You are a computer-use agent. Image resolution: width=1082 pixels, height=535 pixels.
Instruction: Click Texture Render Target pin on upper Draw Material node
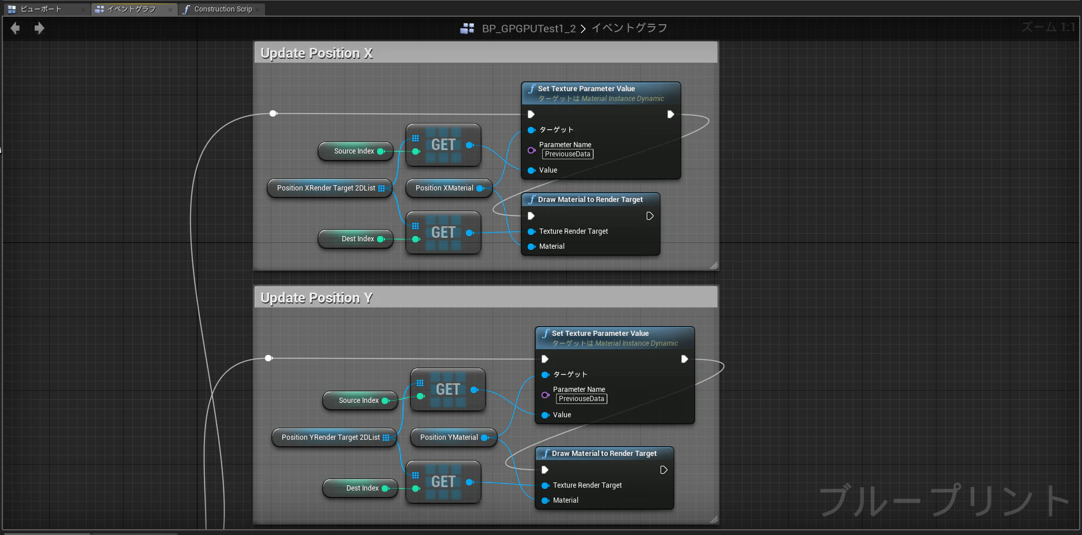pyautogui.click(x=531, y=231)
